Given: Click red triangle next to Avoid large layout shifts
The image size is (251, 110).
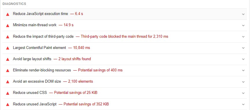Looking at the screenshot, I should (8, 59).
